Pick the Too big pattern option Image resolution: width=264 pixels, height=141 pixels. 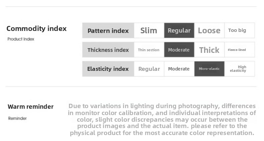[x=237, y=31]
